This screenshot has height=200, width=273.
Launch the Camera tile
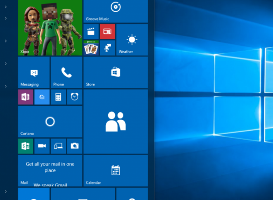point(75,146)
